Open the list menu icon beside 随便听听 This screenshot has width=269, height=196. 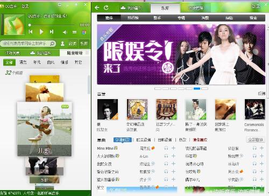coord(87,53)
